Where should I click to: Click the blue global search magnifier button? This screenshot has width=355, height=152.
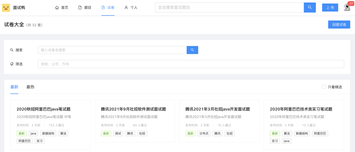click(x=310, y=8)
